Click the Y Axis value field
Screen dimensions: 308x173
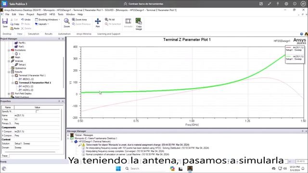click(x=37, y=119)
